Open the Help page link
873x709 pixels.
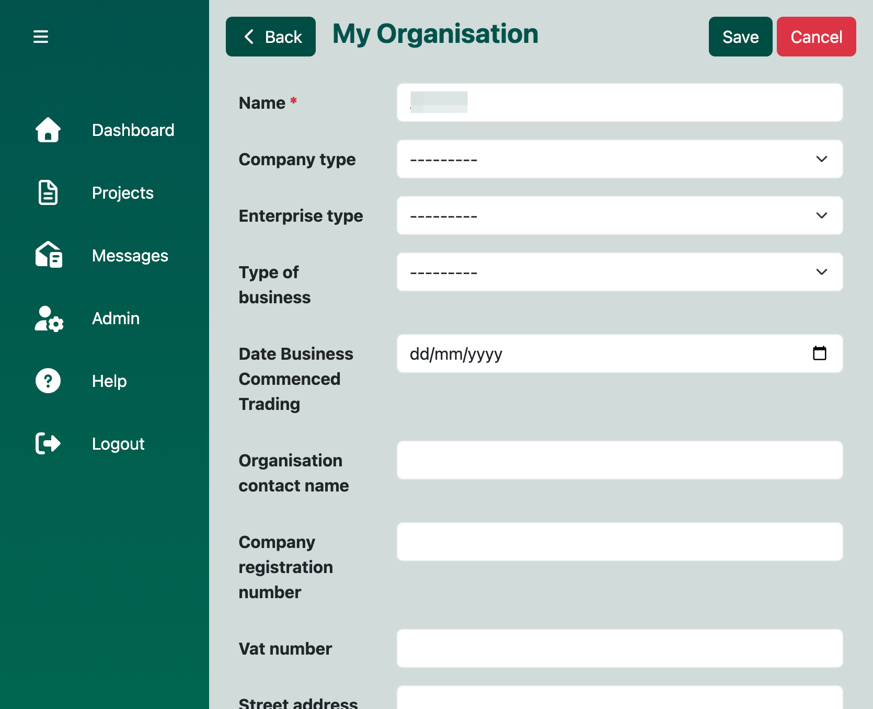(x=109, y=381)
